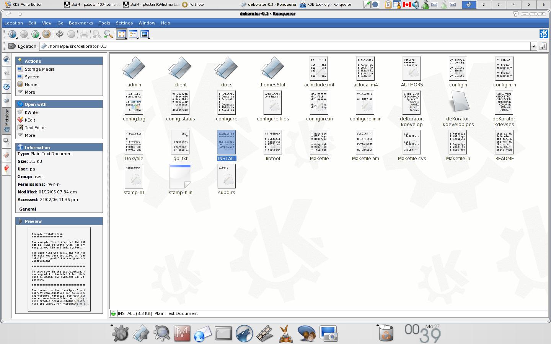Click the Print toolbar icon

pos(84,34)
